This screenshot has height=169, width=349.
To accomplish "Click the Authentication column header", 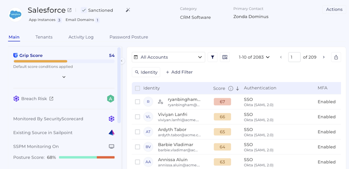I will tap(260, 88).
